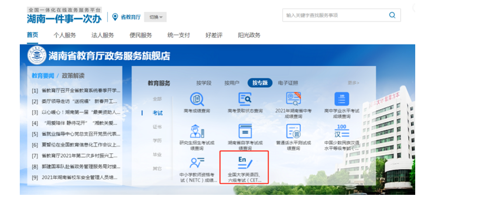
Task: Click the 高考录取状态查询 icon
Action: point(245,99)
